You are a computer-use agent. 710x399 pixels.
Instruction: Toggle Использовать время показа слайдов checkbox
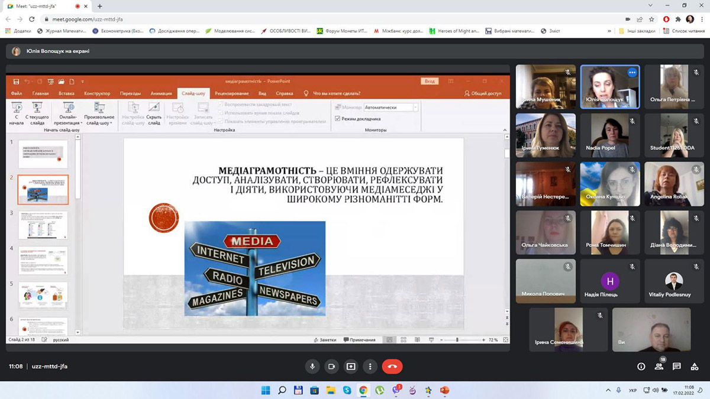point(221,113)
